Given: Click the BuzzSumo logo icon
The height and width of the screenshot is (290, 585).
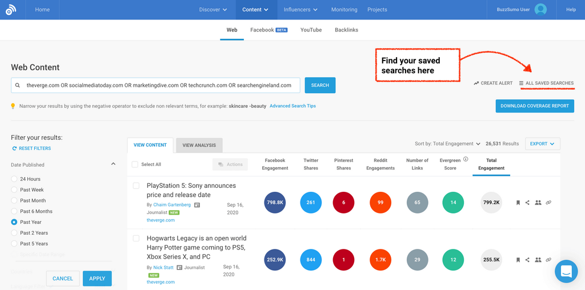Looking at the screenshot, I should 11,10.
